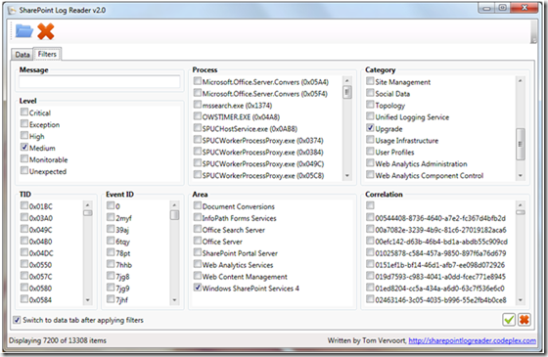Click the Category list scrollbar thumb
This screenshot has height=357, width=548.
pyautogui.click(x=521, y=144)
